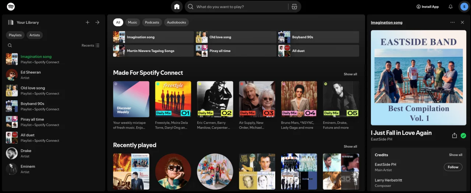Open Boyband 90s playlist in library

pos(53,106)
